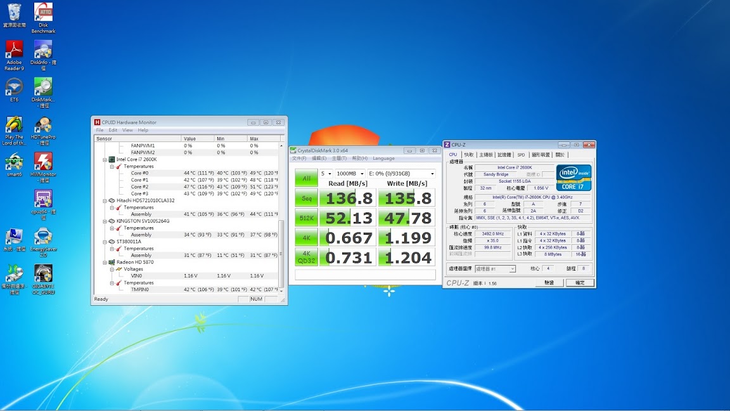730x411 pixels.
Task: Collapse the Intel Core i7 2600K node
Action: pyautogui.click(x=105, y=159)
